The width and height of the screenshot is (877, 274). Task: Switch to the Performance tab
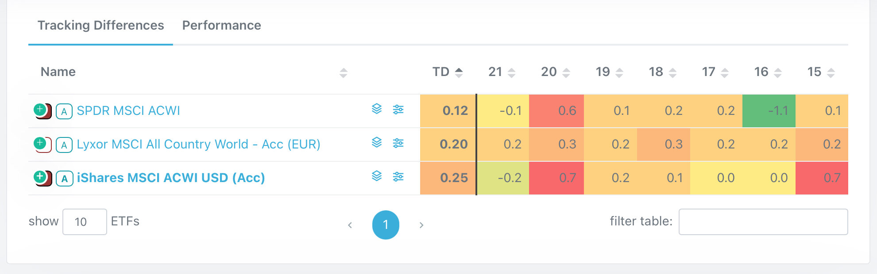(x=221, y=26)
